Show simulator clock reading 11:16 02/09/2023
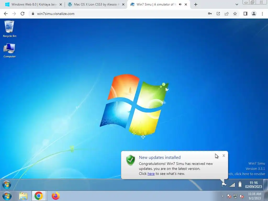Image resolution: width=268 pixels, height=201 pixels. (x=253, y=185)
